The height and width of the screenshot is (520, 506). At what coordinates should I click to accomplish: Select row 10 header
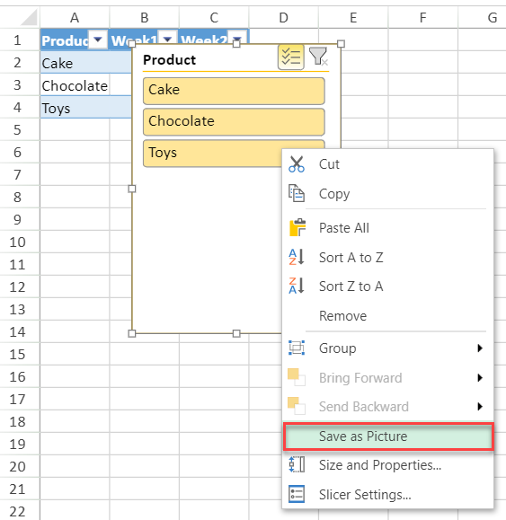pos(18,242)
